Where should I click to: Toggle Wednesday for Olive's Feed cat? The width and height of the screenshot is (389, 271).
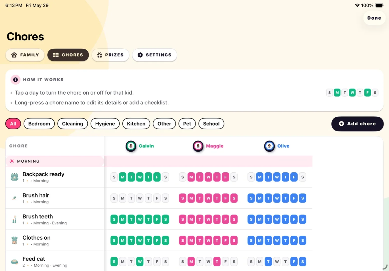click(x=277, y=262)
